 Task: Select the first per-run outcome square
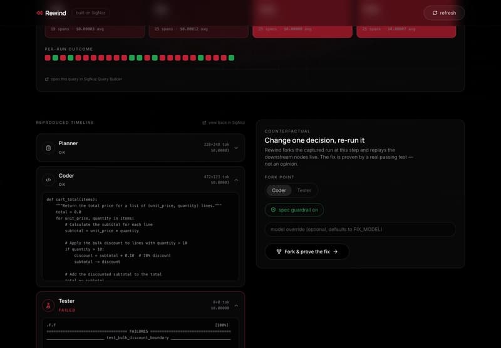(x=48, y=58)
